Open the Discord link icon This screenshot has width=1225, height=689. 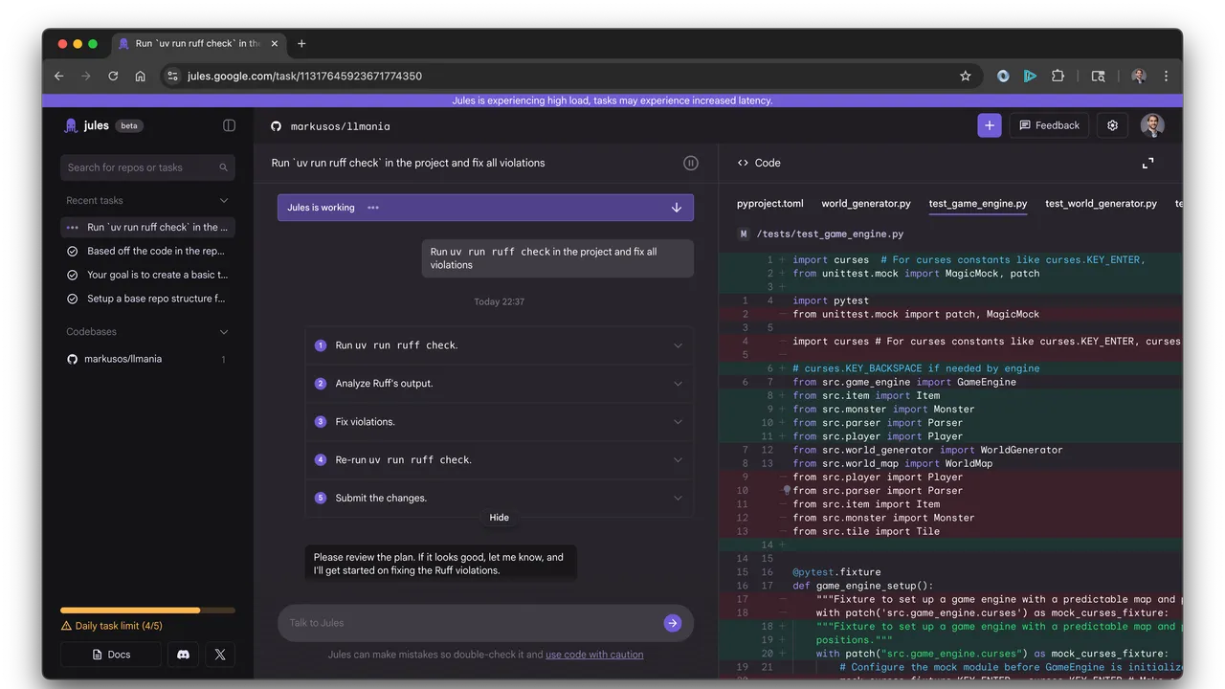184,655
